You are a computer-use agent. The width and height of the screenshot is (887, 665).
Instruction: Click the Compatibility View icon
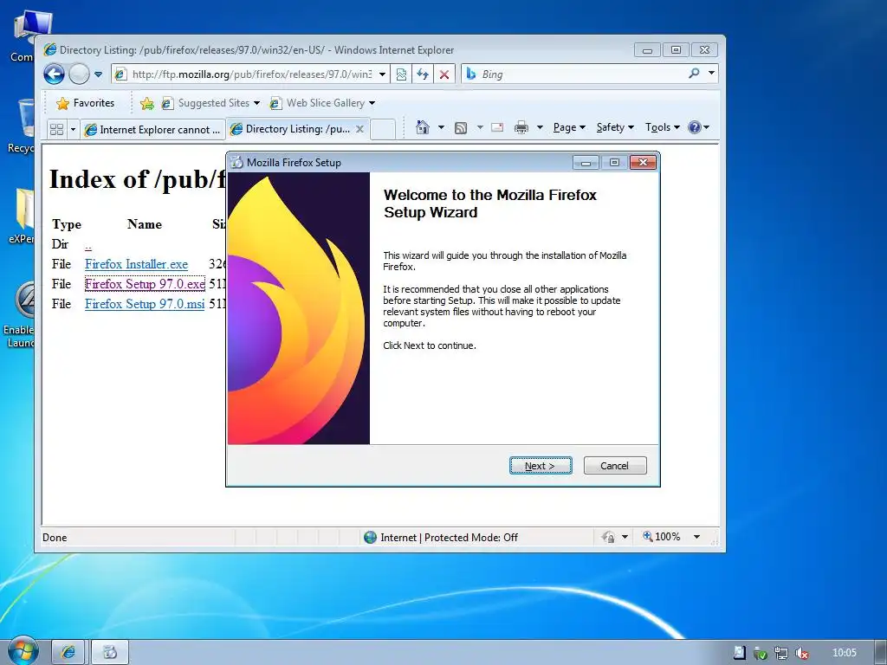(401, 74)
